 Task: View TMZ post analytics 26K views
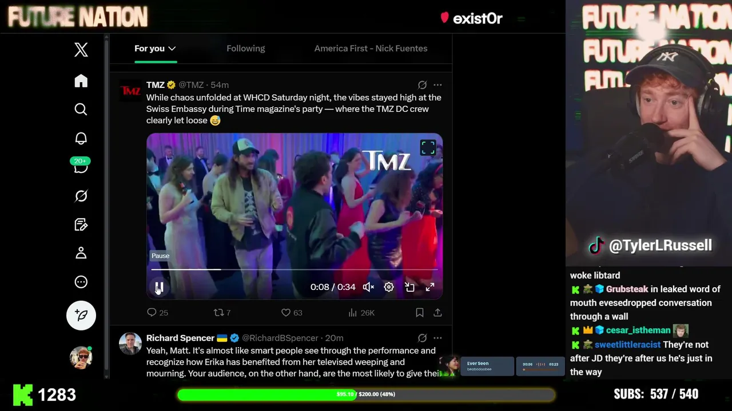pos(361,312)
